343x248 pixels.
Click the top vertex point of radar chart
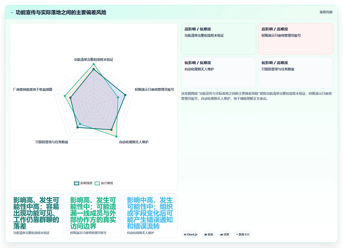[x=94, y=64]
